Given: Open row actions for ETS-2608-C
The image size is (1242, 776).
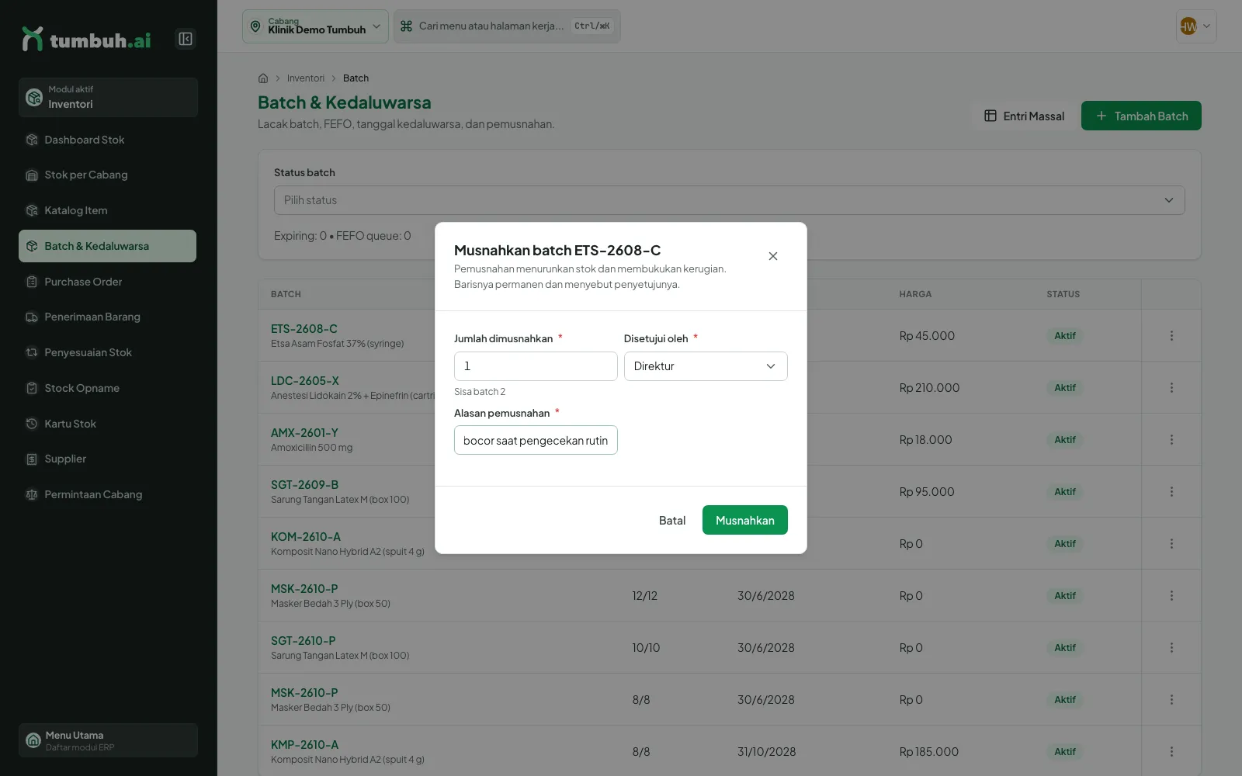Looking at the screenshot, I should click(1171, 336).
